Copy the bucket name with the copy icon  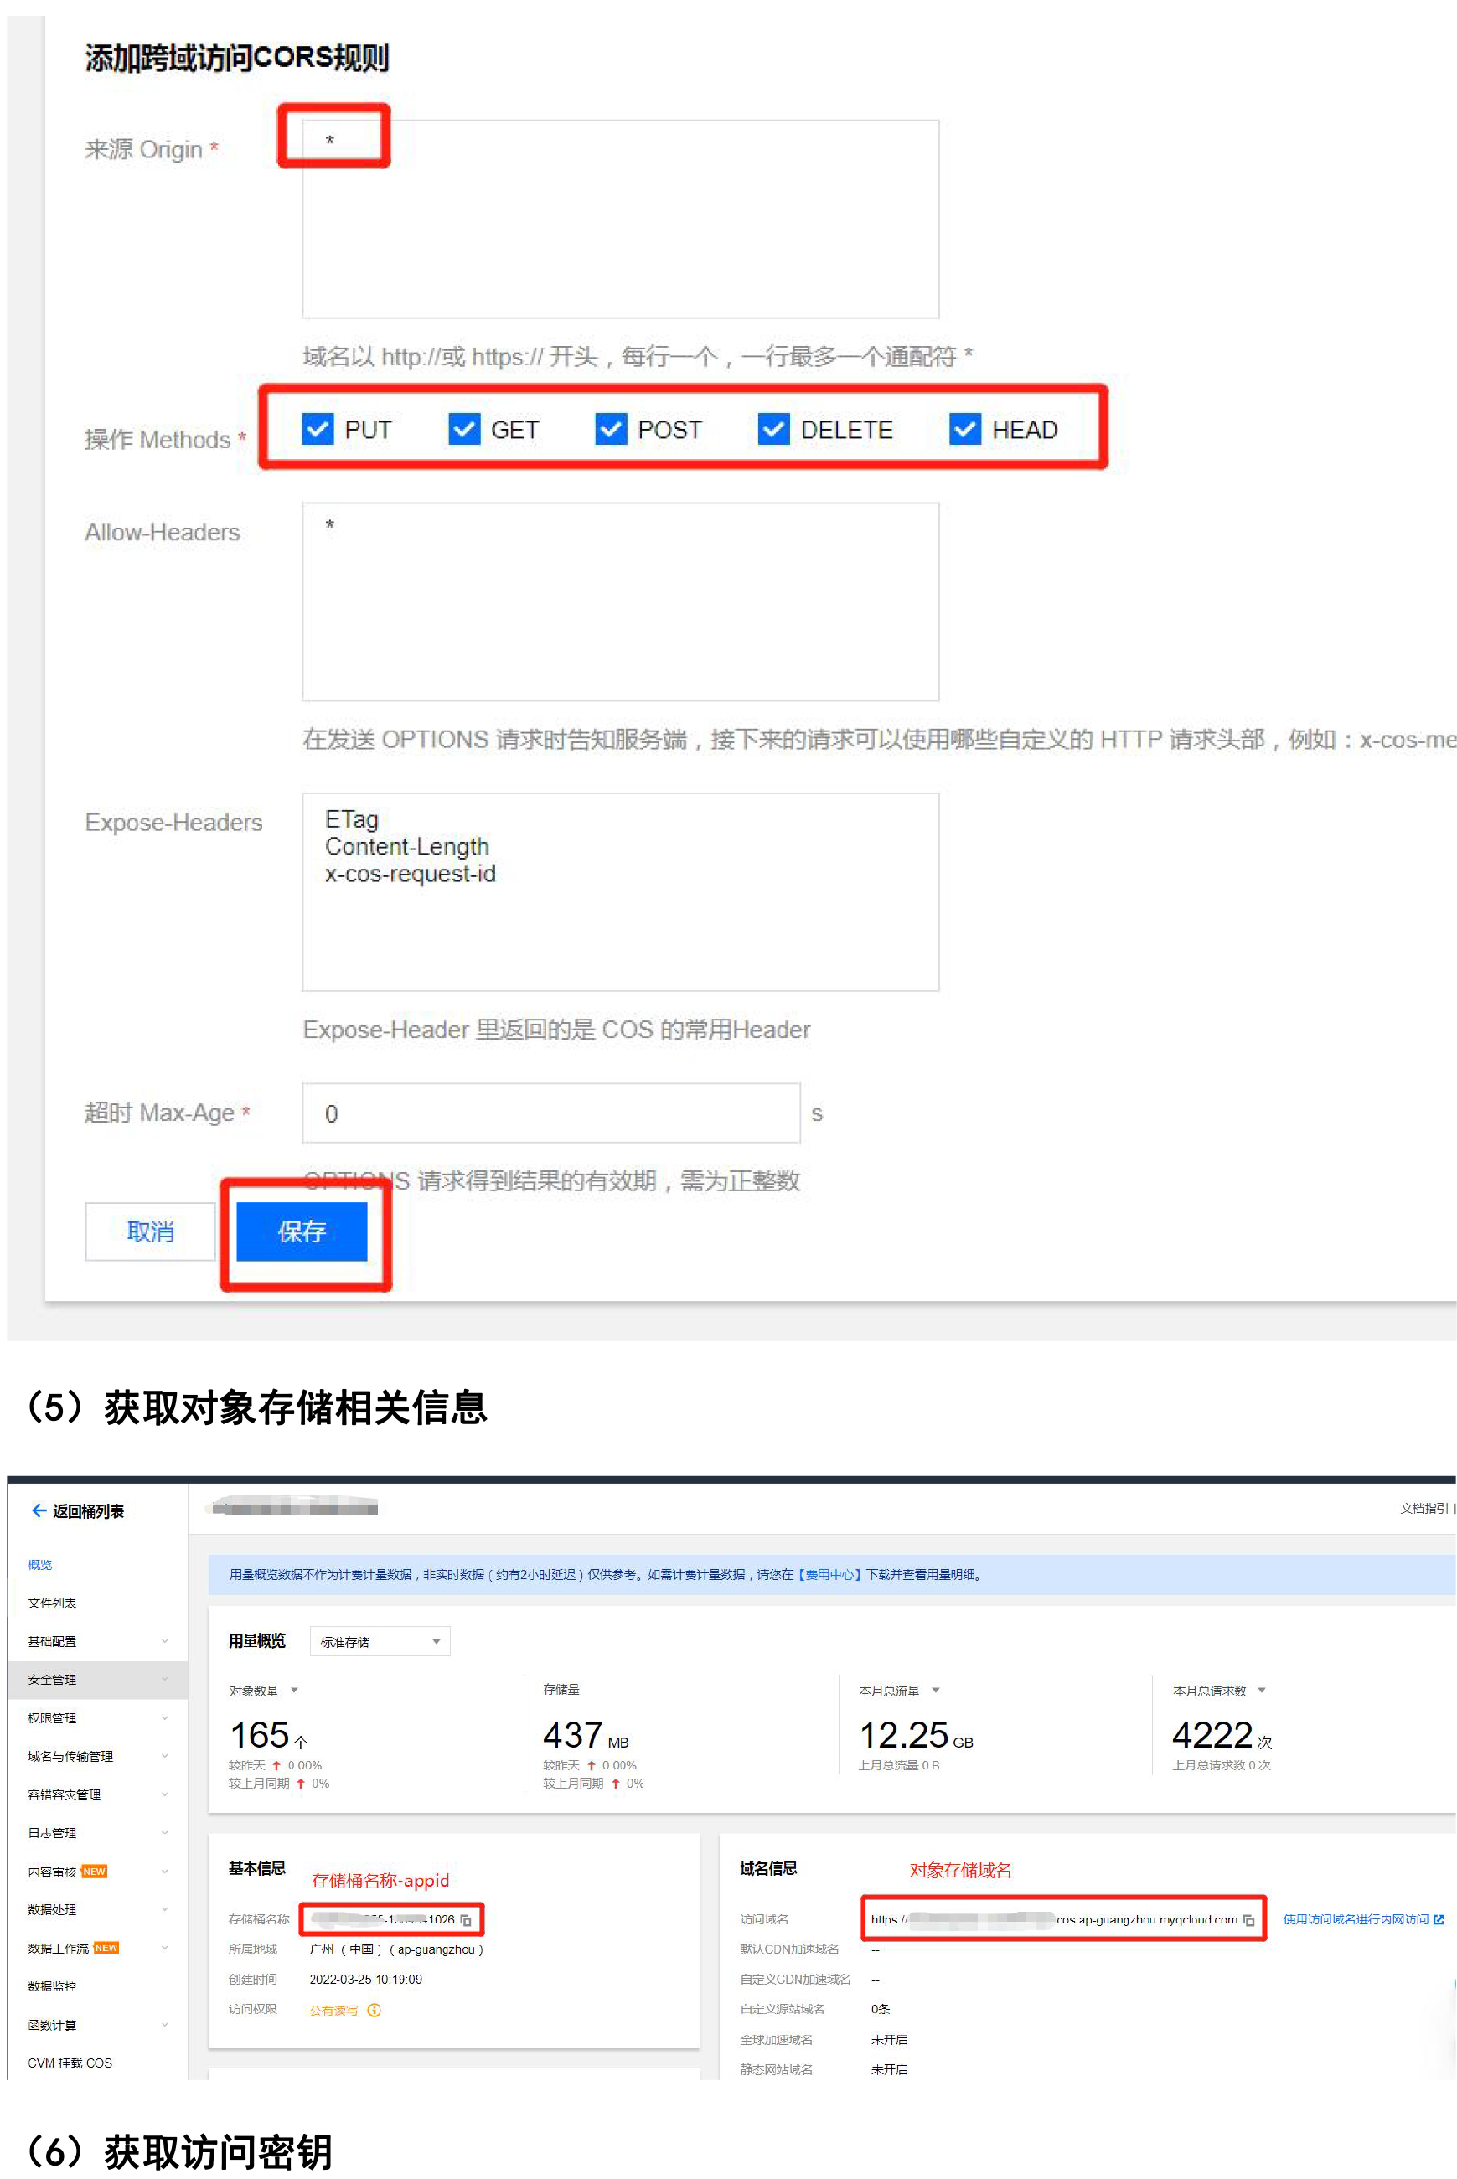[x=467, y=1920]
